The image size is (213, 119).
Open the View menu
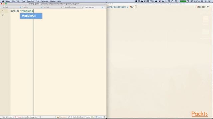(x=23, y=1)
